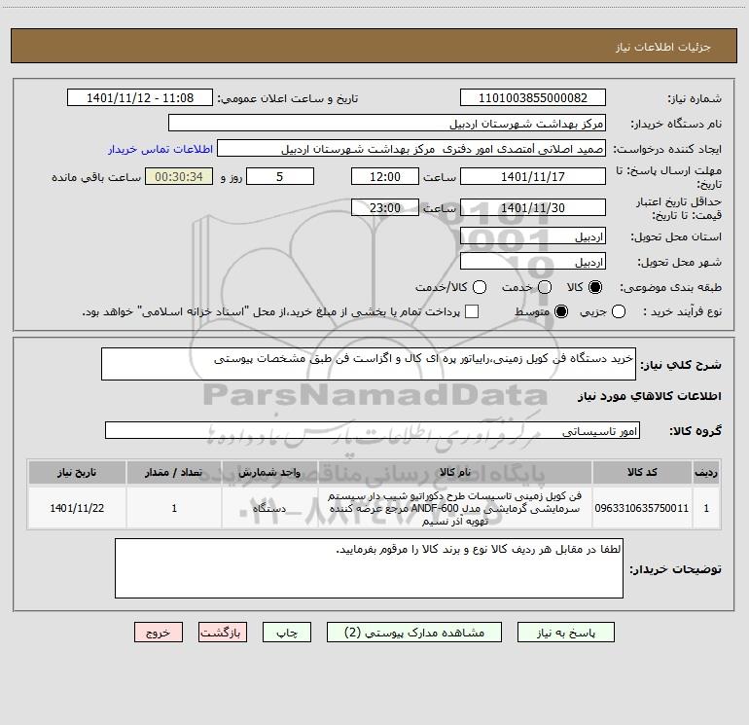Click the price validity date 1401/11/30
Viewport: 749px width, 725px height.
(533, 207)
